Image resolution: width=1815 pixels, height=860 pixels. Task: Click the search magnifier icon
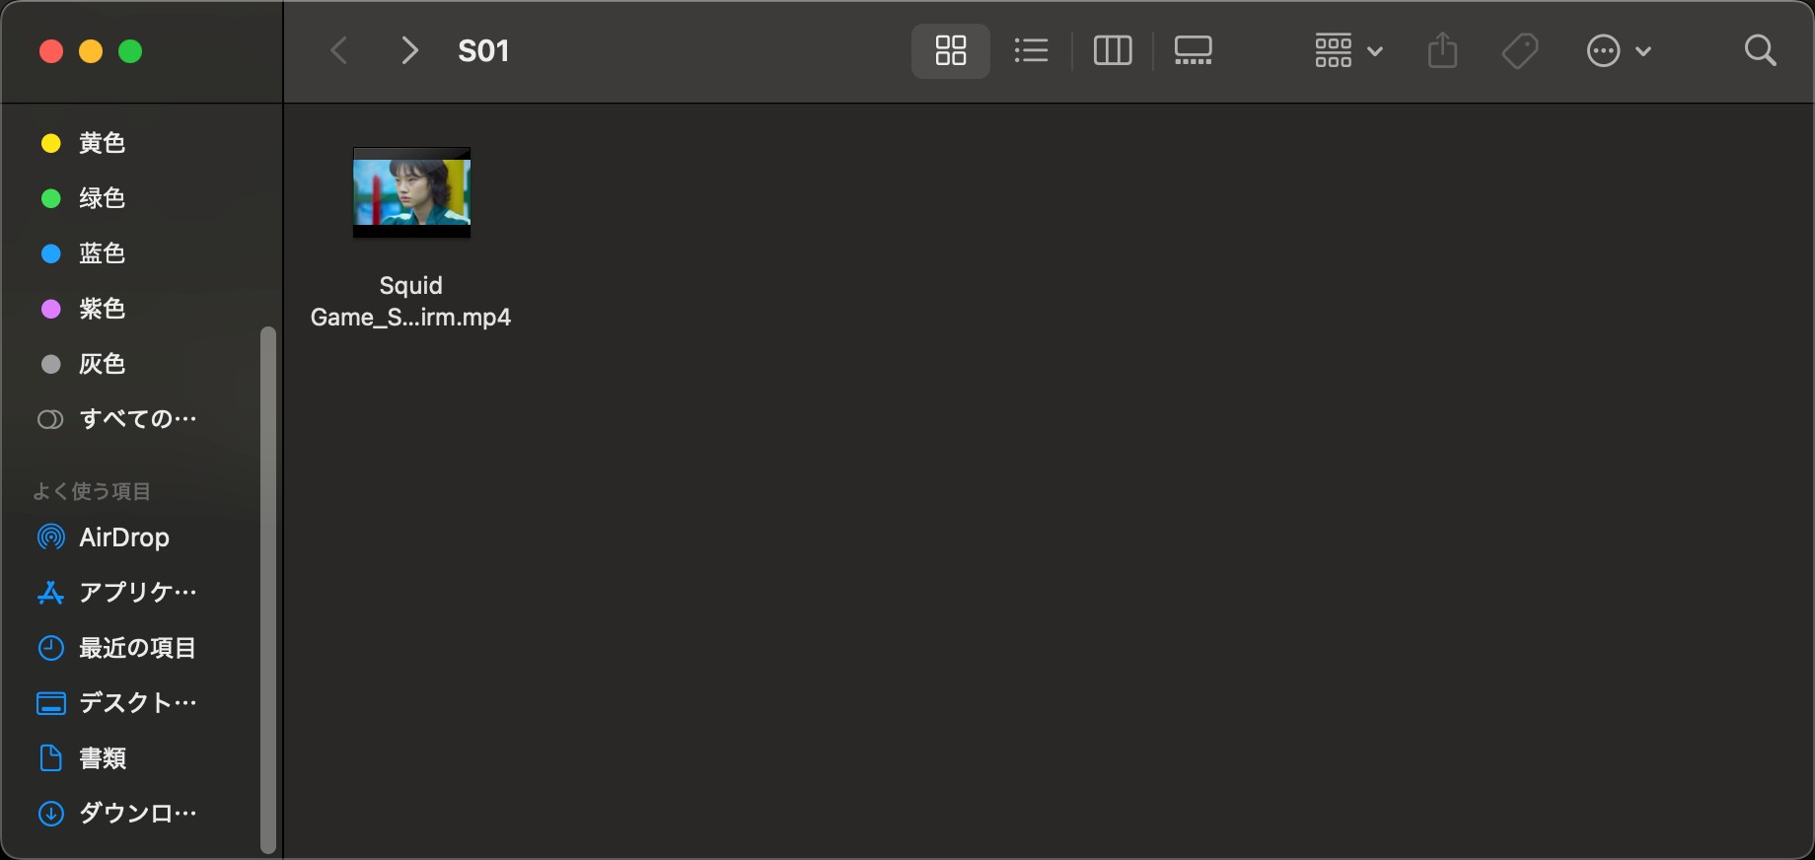click(x=1760, y=50)
